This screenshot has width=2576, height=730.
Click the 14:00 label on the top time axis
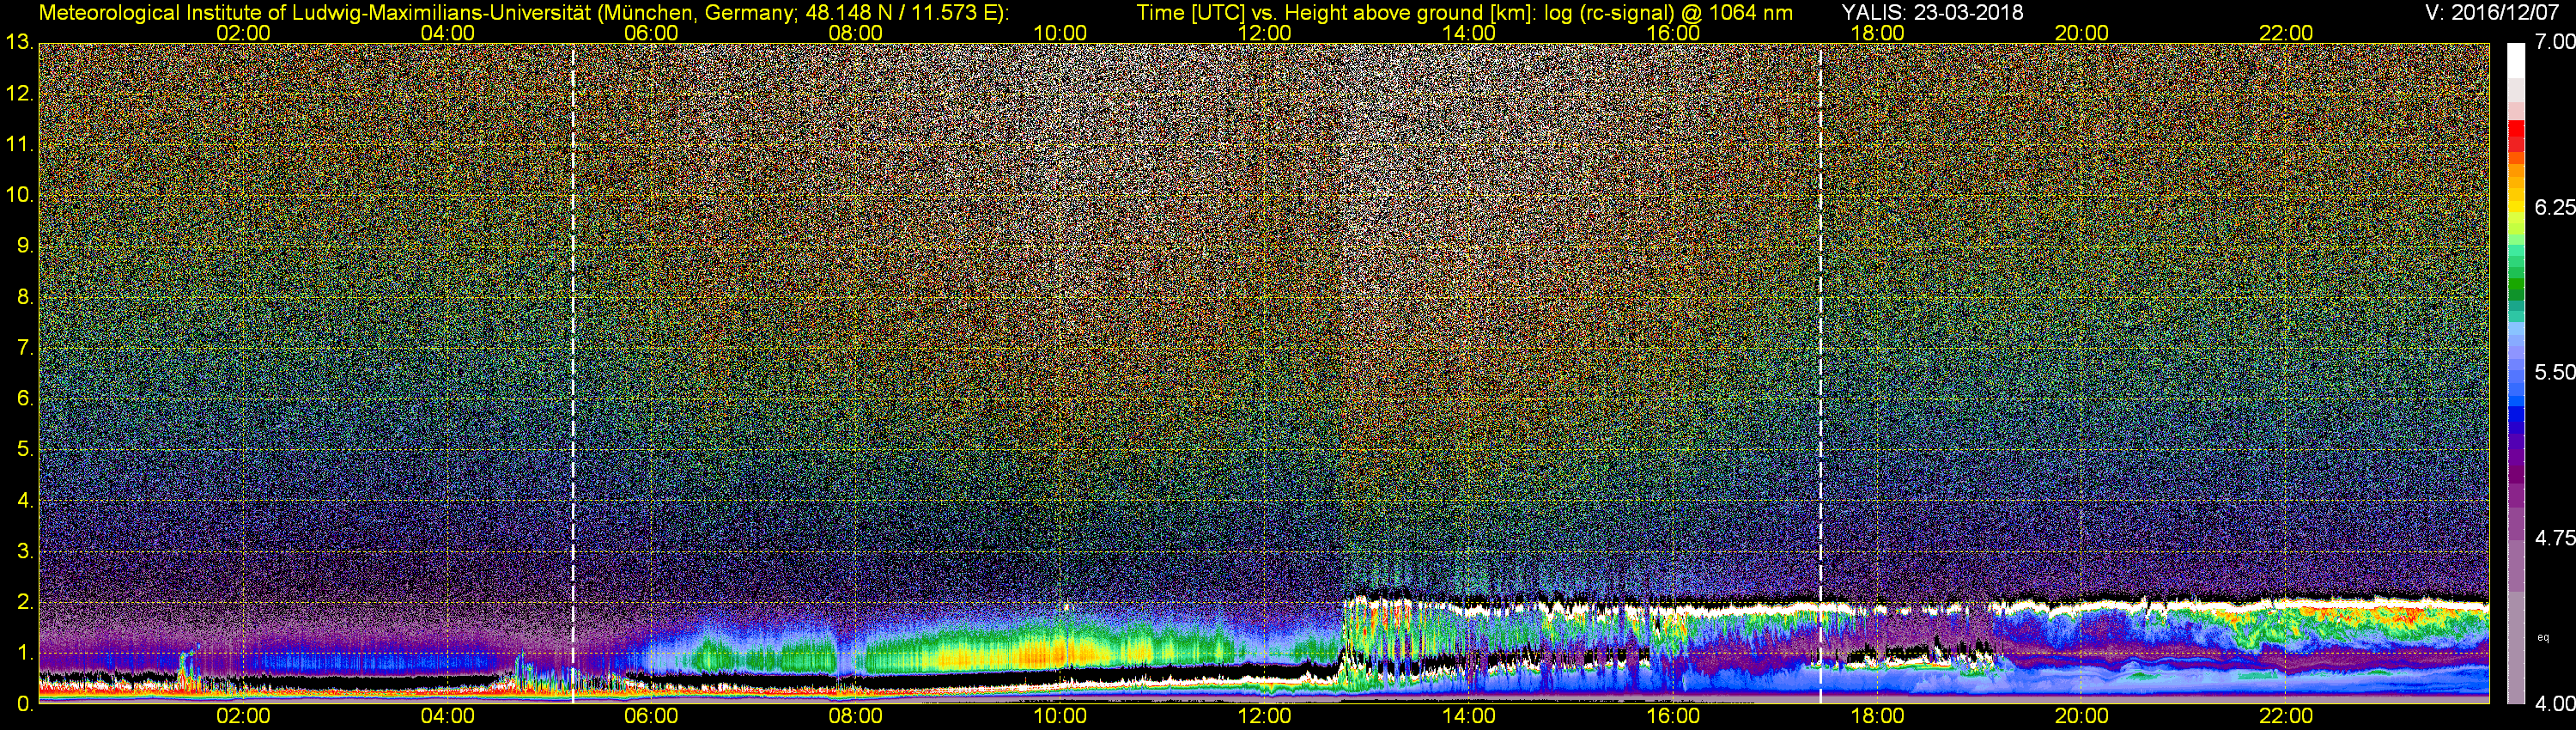pyautogui.click(x=1469, y=33)
